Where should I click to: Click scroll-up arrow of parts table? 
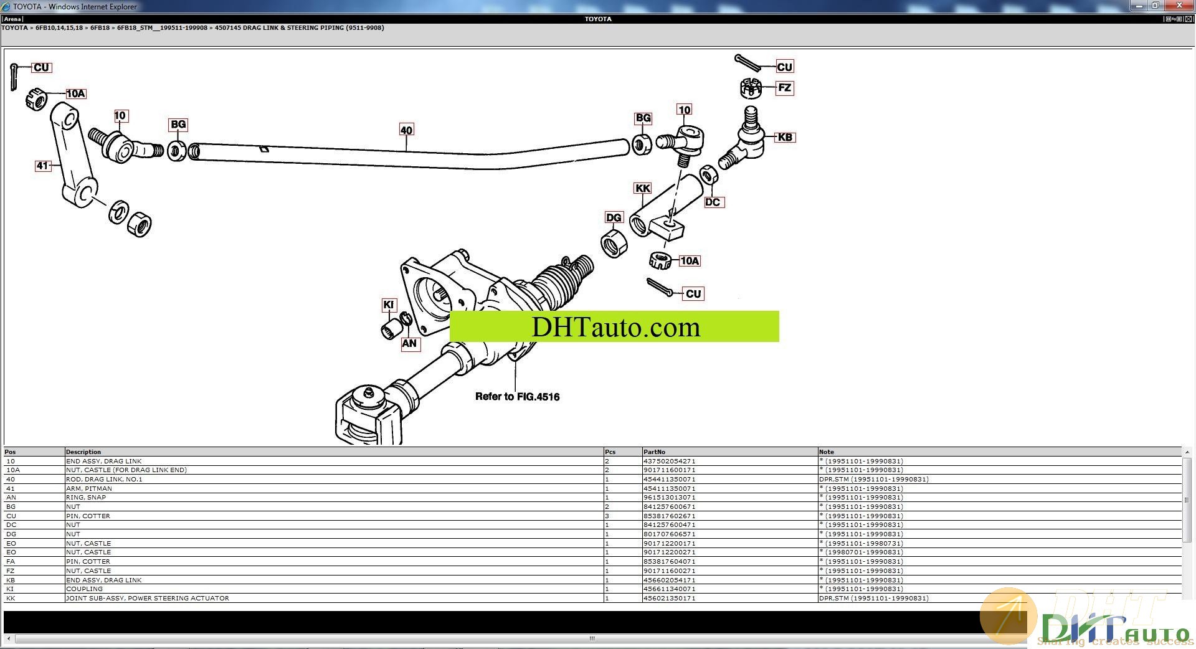click(1187, 452)
